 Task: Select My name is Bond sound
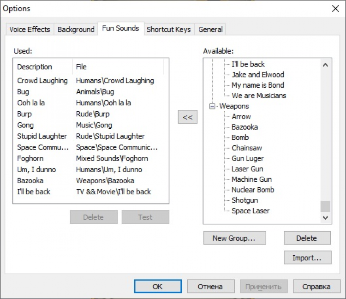pos(257,85)
